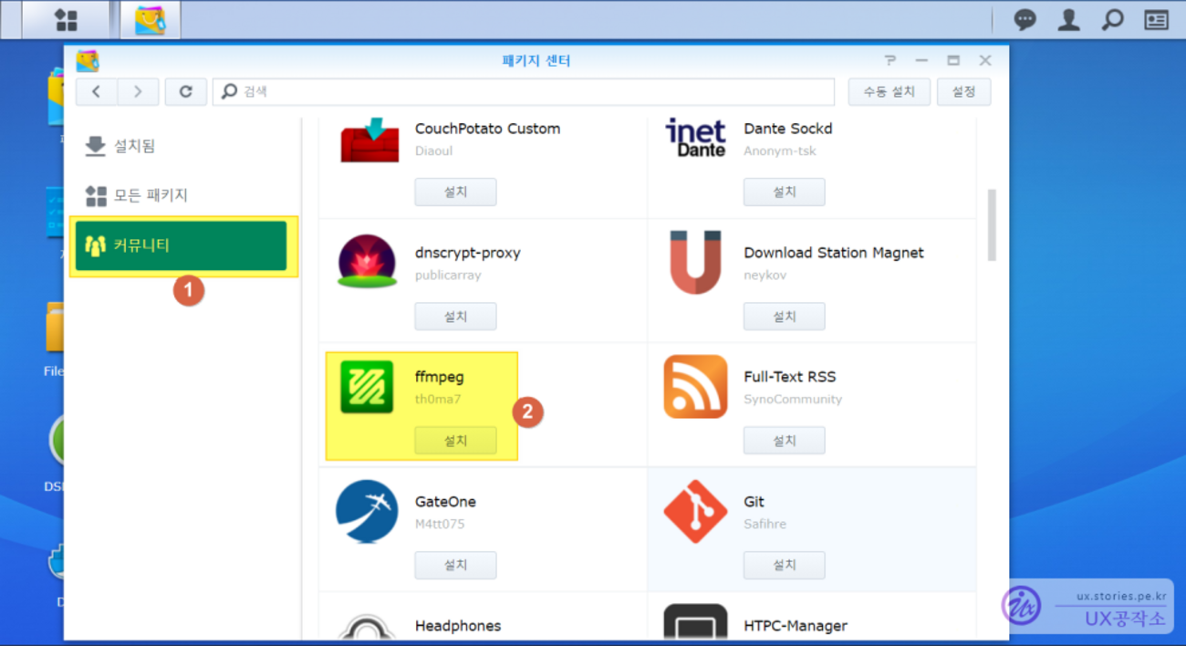Click the top-right search magnifier icon
The width and height of the screenshot is (1186, 646).
click(1113, 20)
